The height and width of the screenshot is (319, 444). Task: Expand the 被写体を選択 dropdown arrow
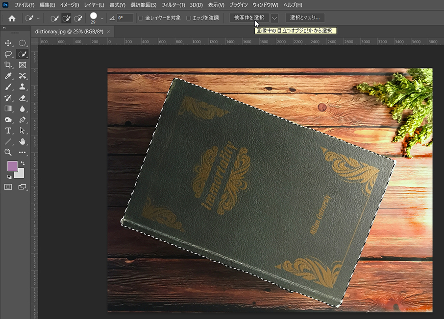(274, 19)
